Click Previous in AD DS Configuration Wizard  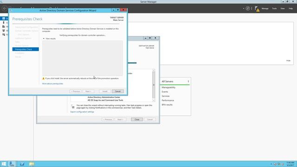(75, 91)
